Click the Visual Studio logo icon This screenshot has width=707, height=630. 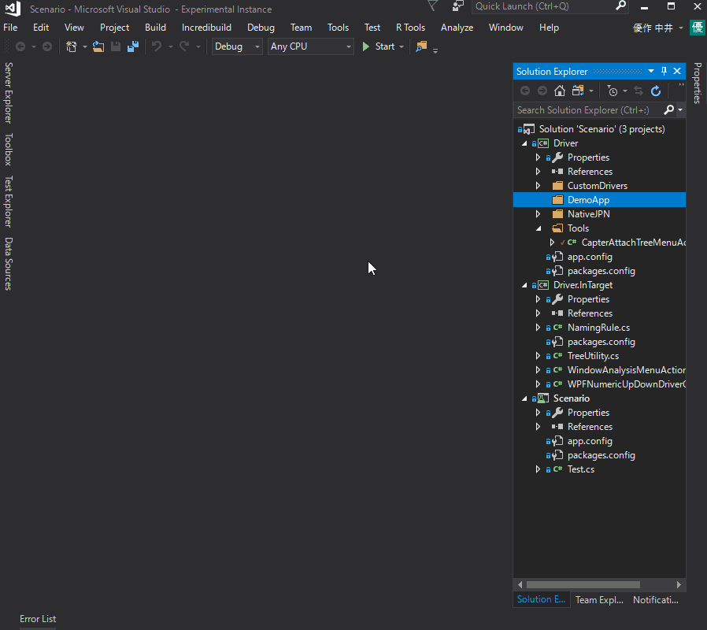click(13, 9)
